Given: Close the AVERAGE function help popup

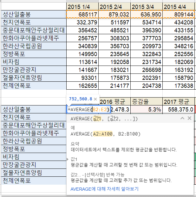Looking at the screenshot, I should [x=189, y=118].
